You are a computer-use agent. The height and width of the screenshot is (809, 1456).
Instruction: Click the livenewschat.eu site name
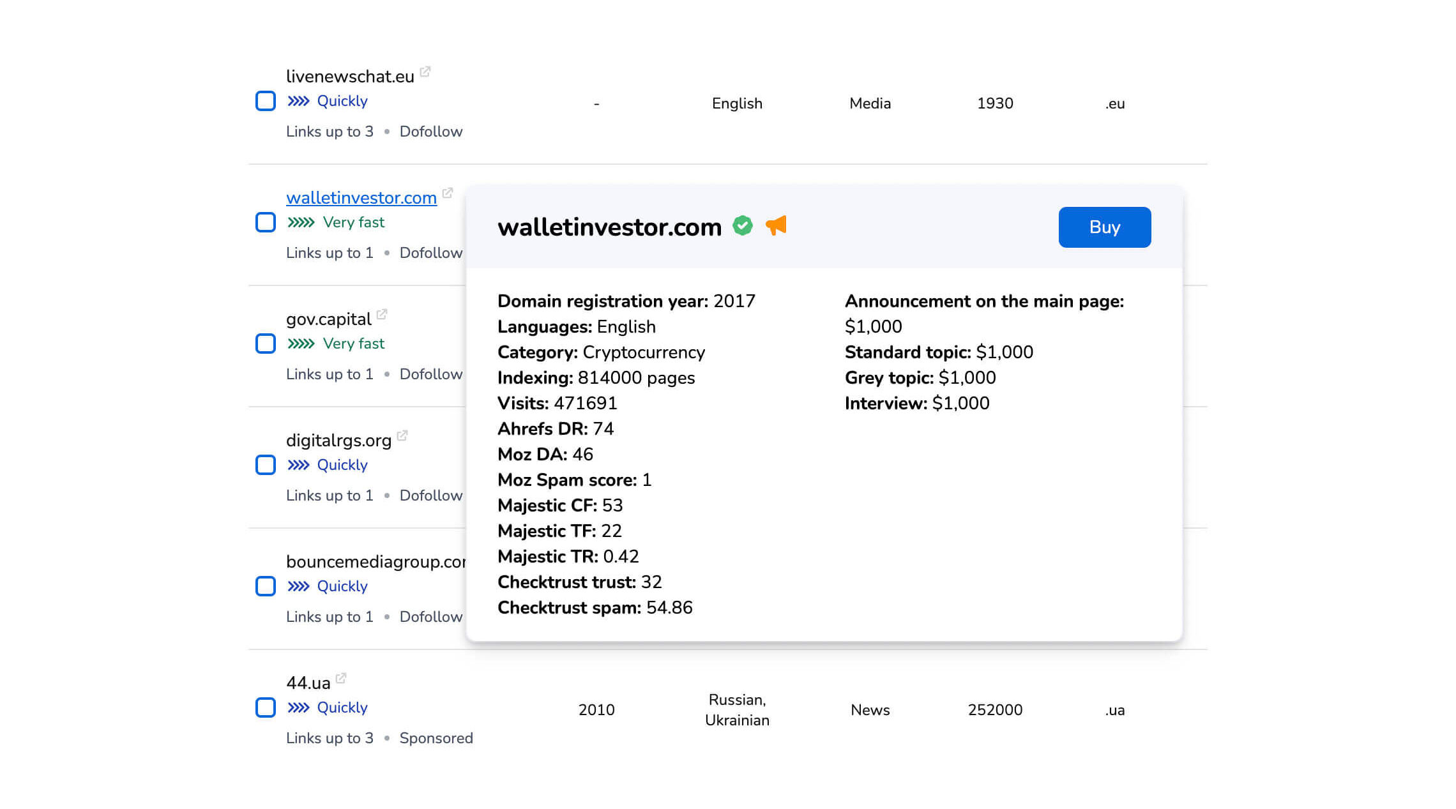point(350,77)
